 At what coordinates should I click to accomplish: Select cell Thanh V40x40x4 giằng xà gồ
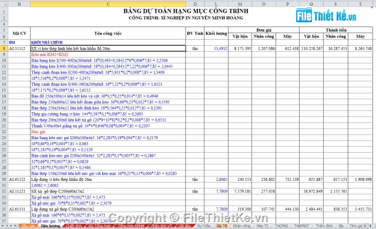(108, 126)
